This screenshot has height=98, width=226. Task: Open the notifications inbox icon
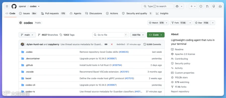(220, 6)
